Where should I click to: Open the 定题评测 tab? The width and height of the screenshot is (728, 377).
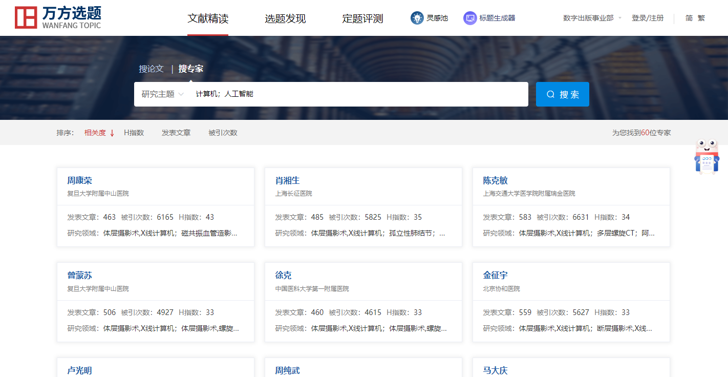[362, 19]
